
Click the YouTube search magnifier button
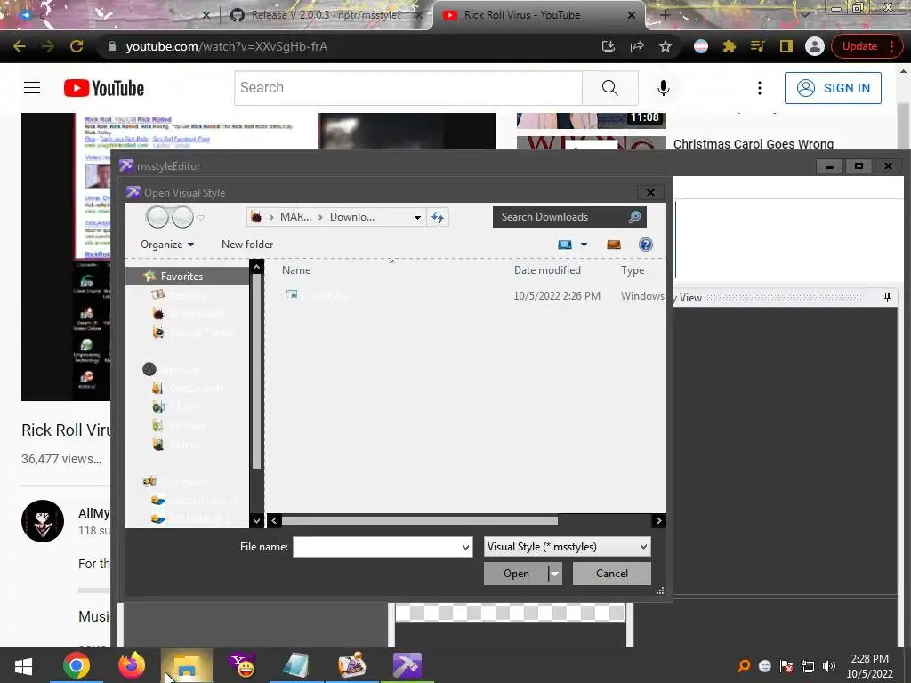(609, 88)
